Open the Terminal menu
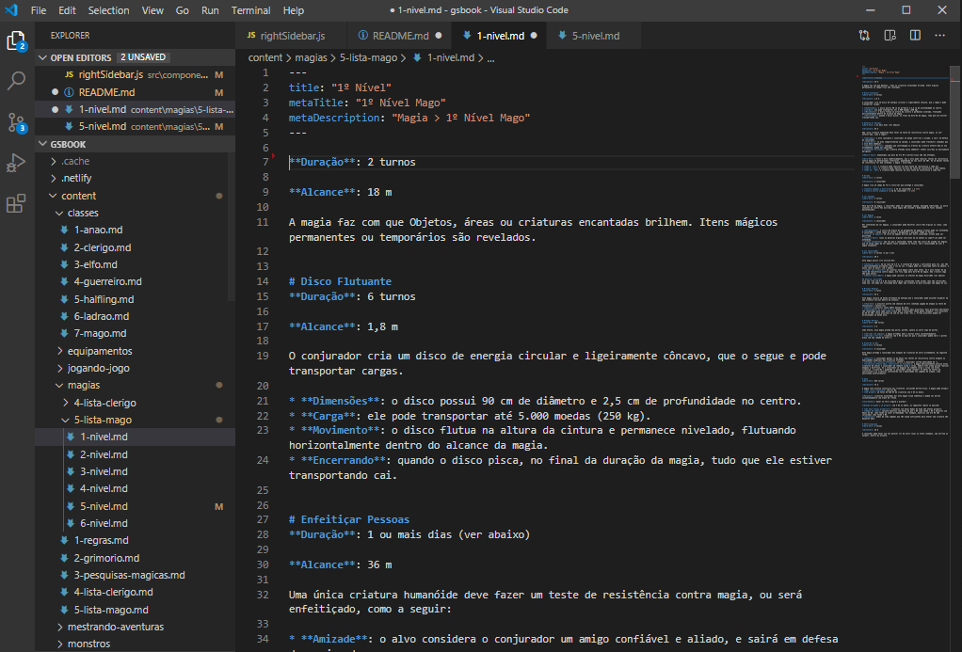The width and height of the screenshot is (962, 652). [250, 10]
